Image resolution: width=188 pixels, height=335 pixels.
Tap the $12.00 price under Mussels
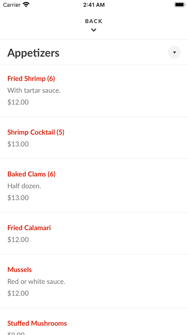click(18, 293)
